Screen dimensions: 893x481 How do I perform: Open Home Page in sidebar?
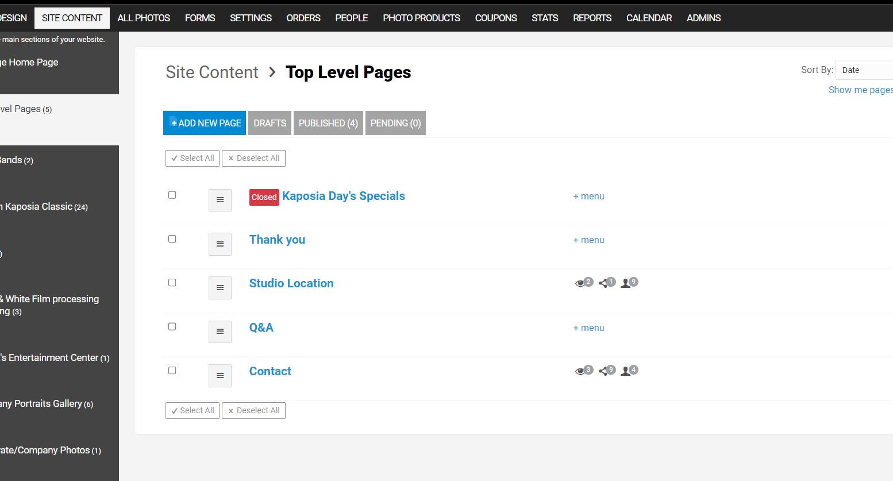[29, 62]
